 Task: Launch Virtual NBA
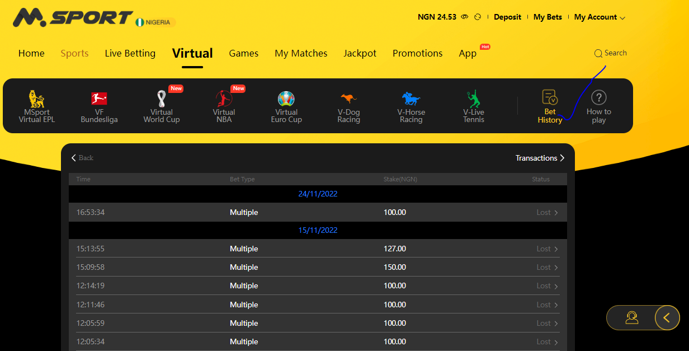(224, 105)
